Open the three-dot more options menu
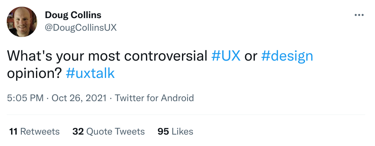This screenshot has height=146, width=375. [359, 15]
